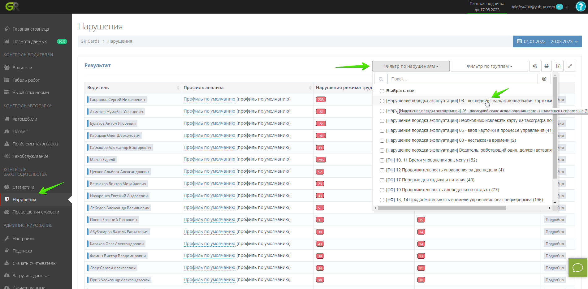
Task: Click the Загрузить данные cloud icon
Action: (x=7, y=275)
